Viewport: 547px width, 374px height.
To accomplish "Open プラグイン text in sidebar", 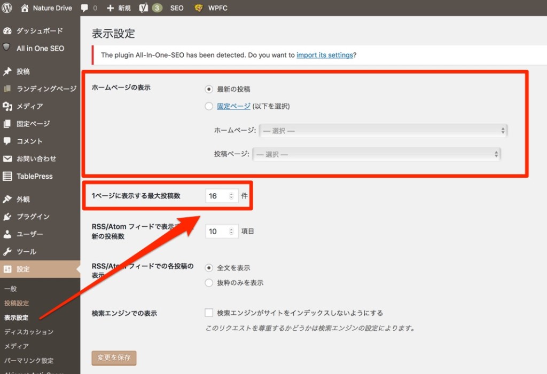I will pos(33,217).
